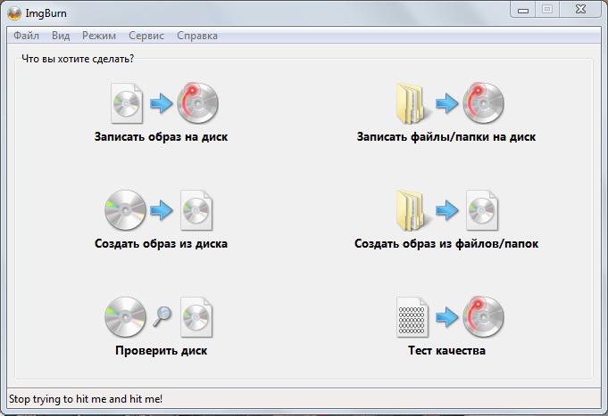Open the Режим menu

pos(98,37)
